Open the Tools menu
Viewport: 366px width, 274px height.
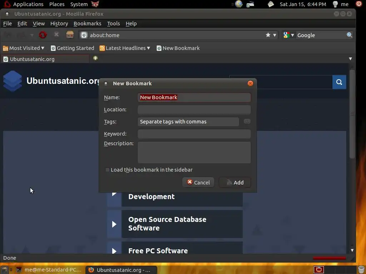point(113,24)
